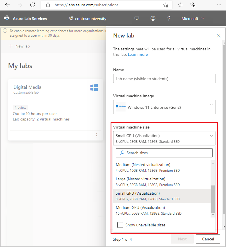Add this page to favorites
Image resolution: width=226 pixels, height=247 pixels.
click(166, 5)
